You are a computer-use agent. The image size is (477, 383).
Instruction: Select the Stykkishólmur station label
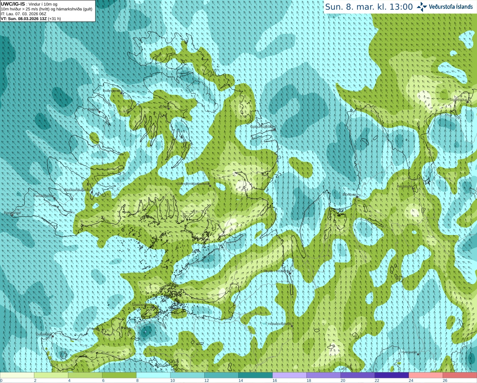coord(142,305)
